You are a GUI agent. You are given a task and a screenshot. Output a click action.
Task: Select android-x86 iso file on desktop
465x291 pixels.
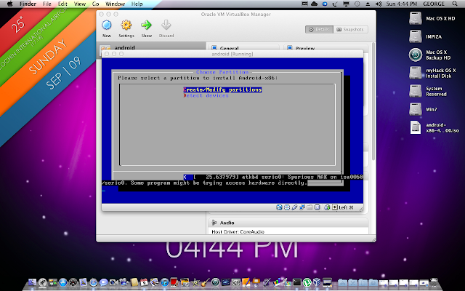[415, 127]
